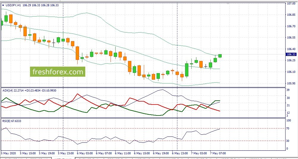This screenshot has width=298, height=159.
Task: Click 106.55 on the price scale
Action: click(291, 38)
